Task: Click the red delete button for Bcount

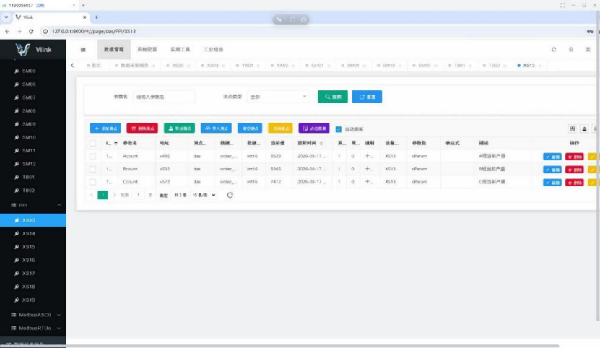Action: 574,170
